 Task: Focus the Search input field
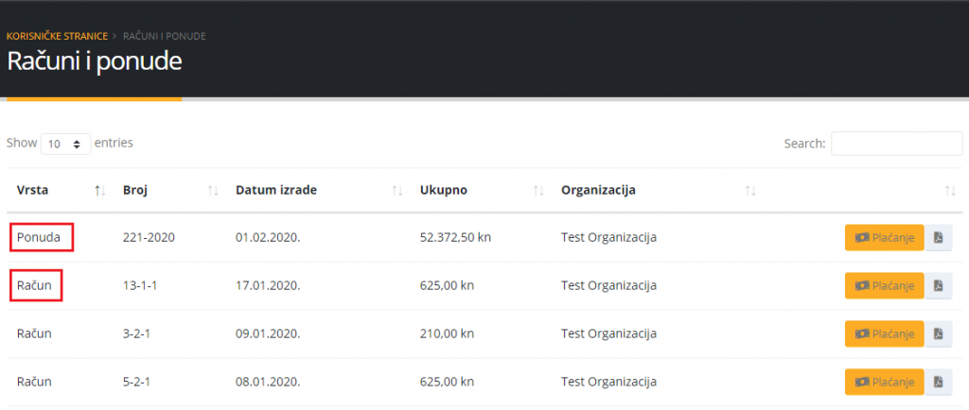[895, 144]
